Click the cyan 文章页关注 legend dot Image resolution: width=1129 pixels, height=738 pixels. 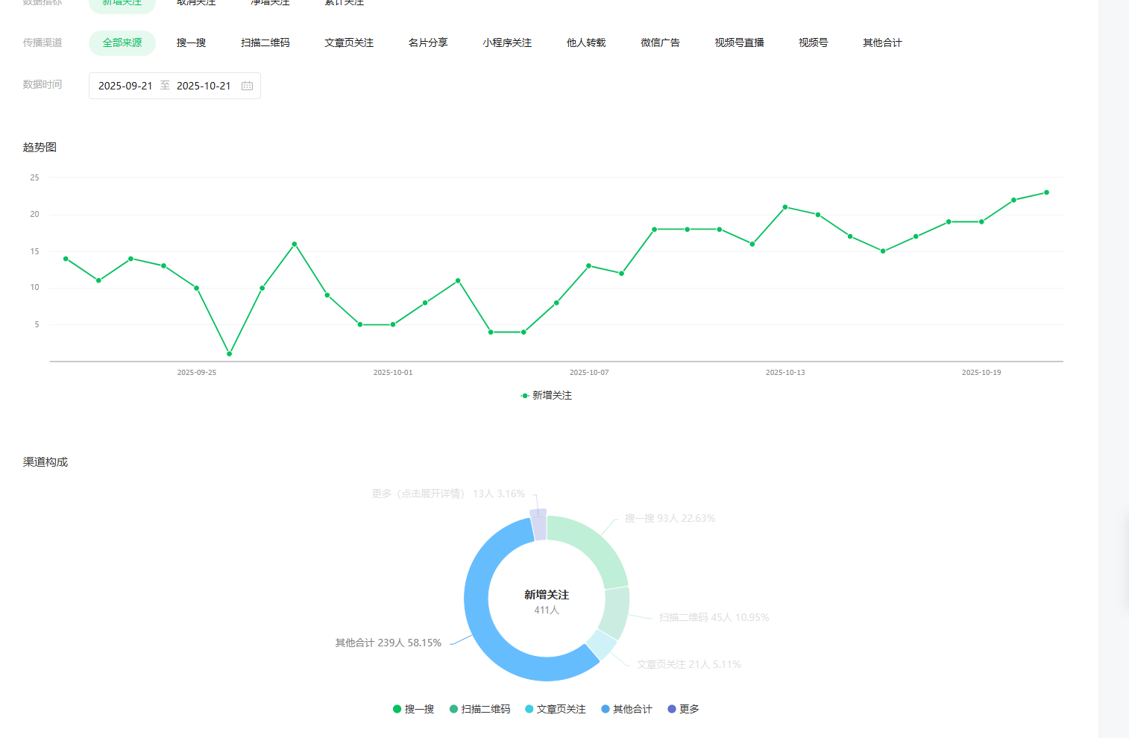point(529,709)
